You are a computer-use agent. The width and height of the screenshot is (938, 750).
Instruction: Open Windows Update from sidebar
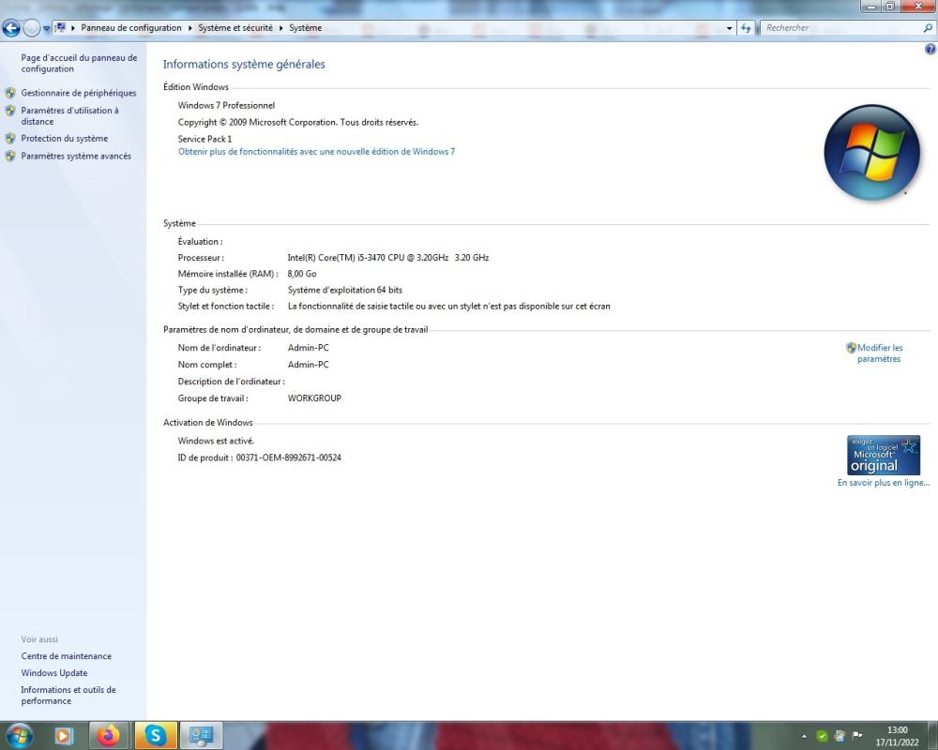click(x=54, y=673)
